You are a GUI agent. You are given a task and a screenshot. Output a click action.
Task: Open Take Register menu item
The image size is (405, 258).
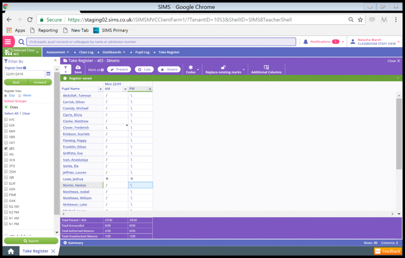tap(169, 52)
